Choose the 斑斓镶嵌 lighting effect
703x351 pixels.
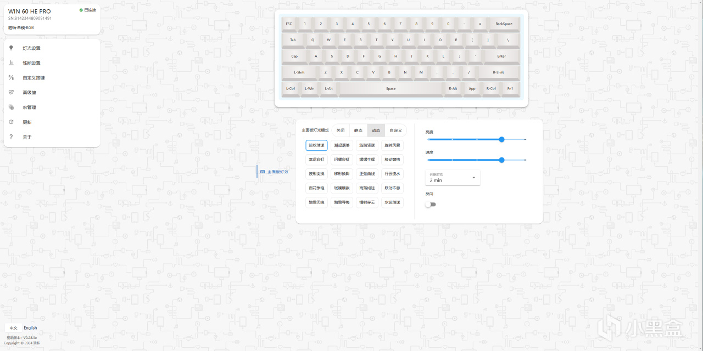342,188
